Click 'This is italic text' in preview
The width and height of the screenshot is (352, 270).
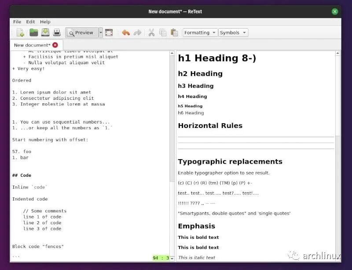[196, 258]
